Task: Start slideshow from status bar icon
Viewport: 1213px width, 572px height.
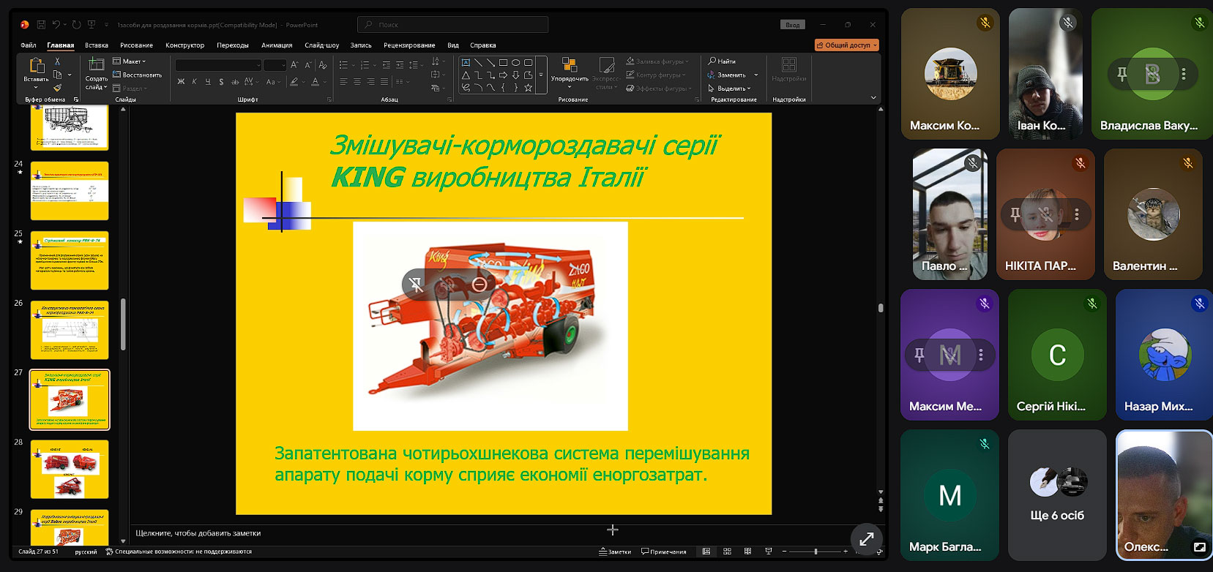Action: [768, 552]
